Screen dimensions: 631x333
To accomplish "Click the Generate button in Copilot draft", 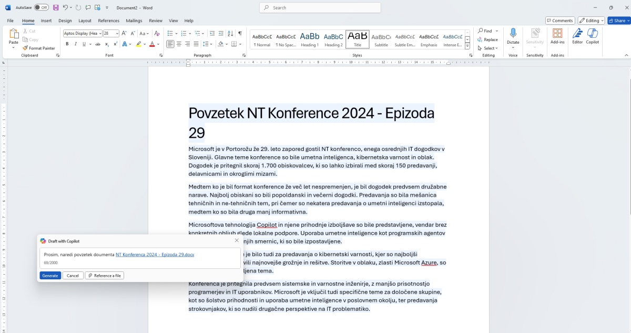I will tap(50, 276).
